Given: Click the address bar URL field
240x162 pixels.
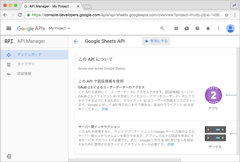Looking at the screenshot, I should pyautogui.click(x=127, y=15).
